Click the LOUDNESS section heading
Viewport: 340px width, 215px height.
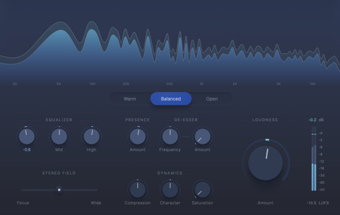tap(265, 120)
